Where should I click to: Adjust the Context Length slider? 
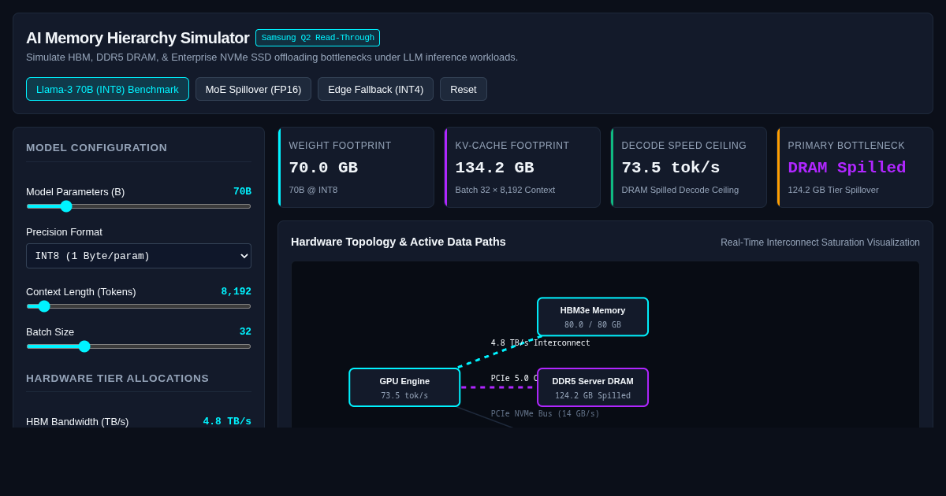point(139,306)
